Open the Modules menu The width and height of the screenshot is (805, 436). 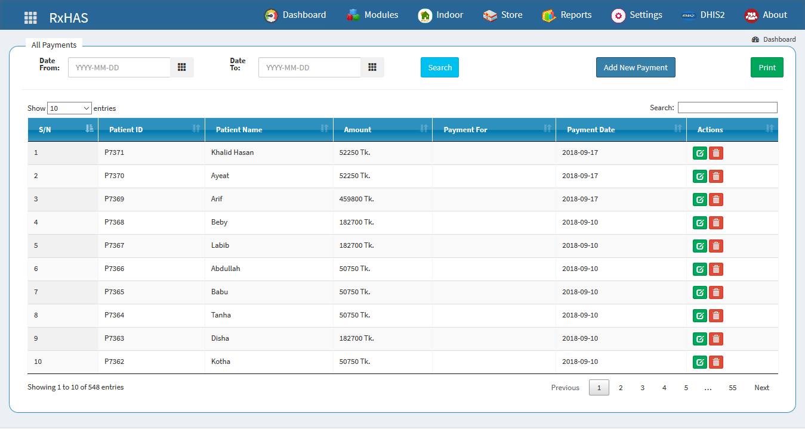point(372,15)
